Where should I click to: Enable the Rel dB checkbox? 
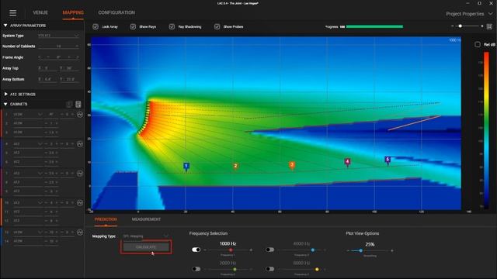coord(478,45)
